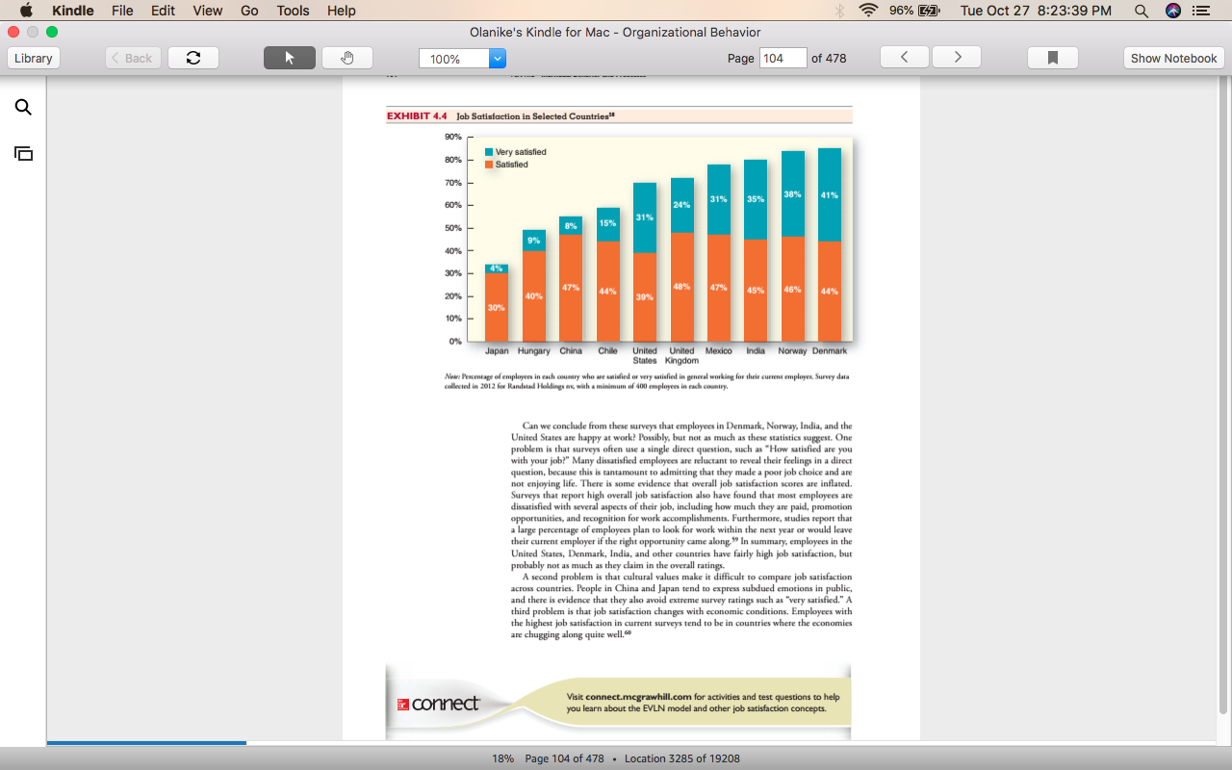Open the search panel magnifier icon
This screenshot has width=1232, height=770.
coord(23,107)
